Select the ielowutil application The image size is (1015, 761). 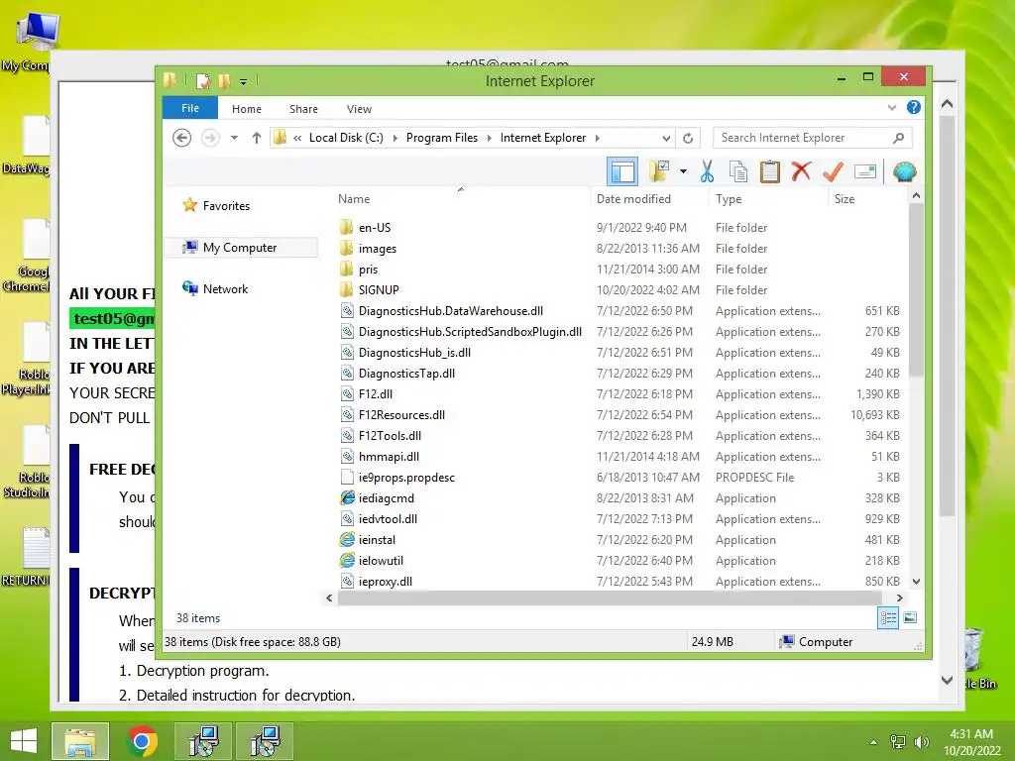381,561
